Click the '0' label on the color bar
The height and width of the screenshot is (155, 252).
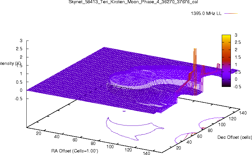pos(236,79)
